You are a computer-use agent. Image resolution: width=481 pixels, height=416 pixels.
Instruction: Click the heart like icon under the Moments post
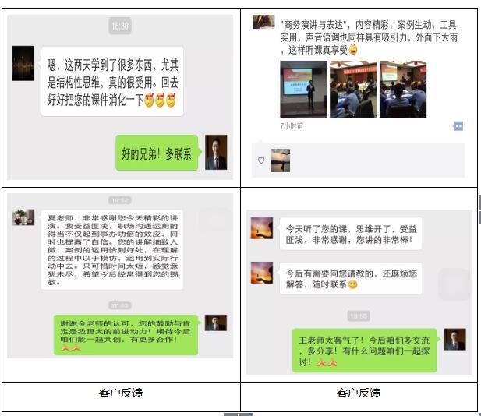pyautogui.click(x=261, y=160)
